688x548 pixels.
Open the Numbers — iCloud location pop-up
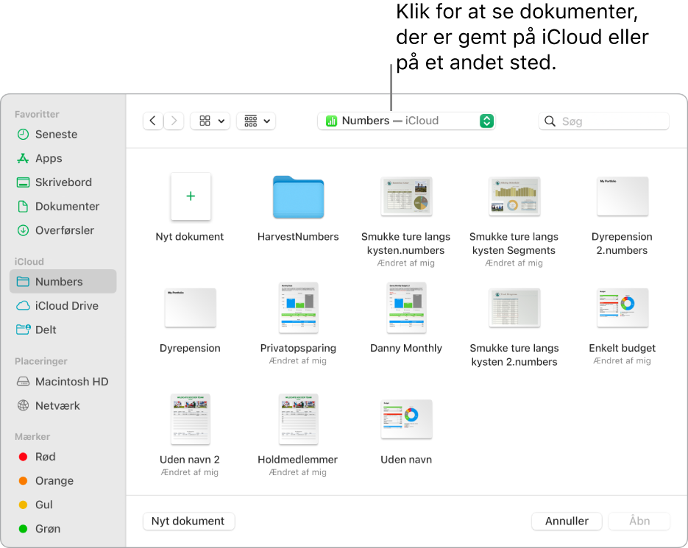(x=406, y=121)
